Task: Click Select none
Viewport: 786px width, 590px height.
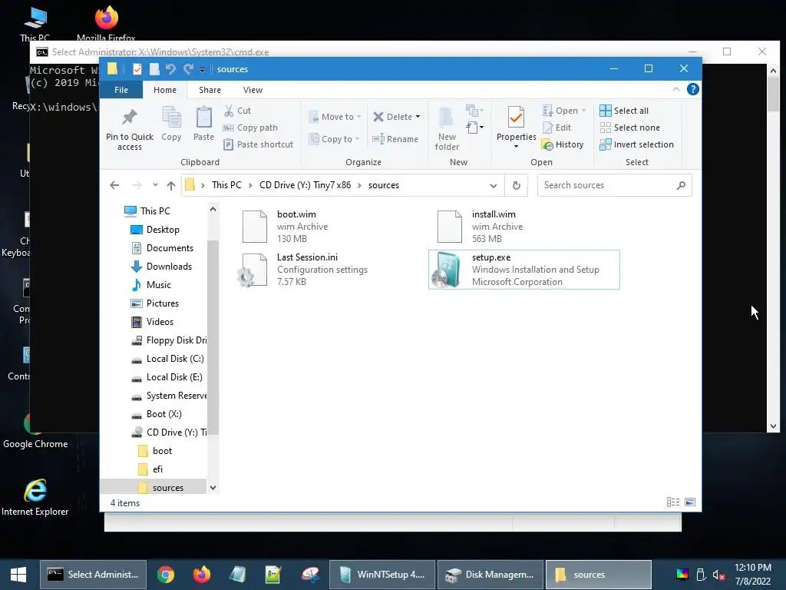Action: pyautogui.click(x=629, y=128)
